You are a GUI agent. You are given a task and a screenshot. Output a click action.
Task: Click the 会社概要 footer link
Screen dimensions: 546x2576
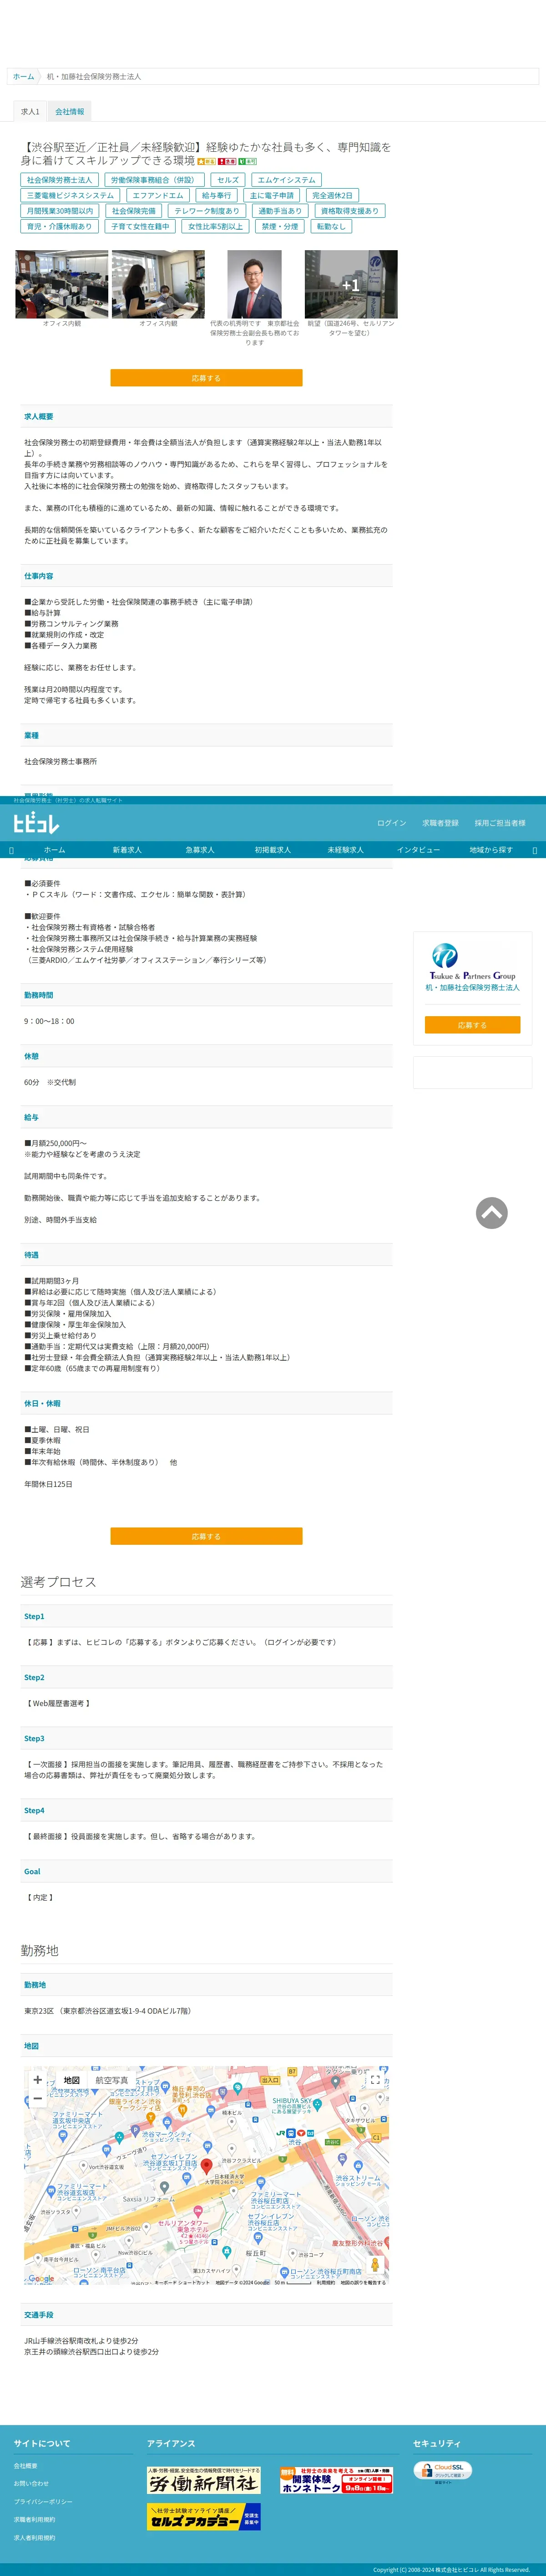26,2466
